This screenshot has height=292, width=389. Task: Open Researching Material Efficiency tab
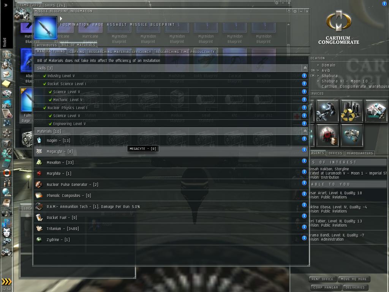click(120, 52)
